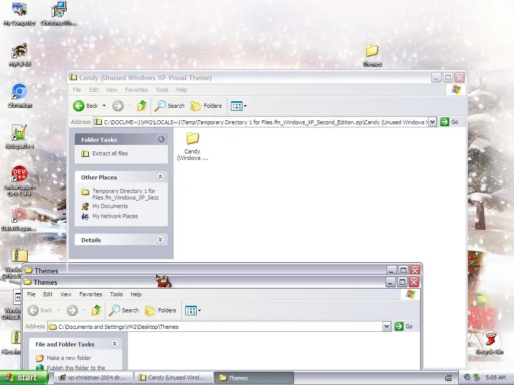Click the first system tray icon left of network

pos(467,377)
